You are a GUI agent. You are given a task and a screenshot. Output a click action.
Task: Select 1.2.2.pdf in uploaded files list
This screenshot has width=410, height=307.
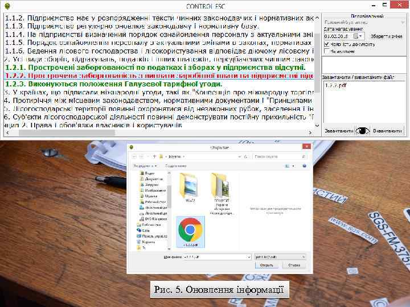point(335,85)
